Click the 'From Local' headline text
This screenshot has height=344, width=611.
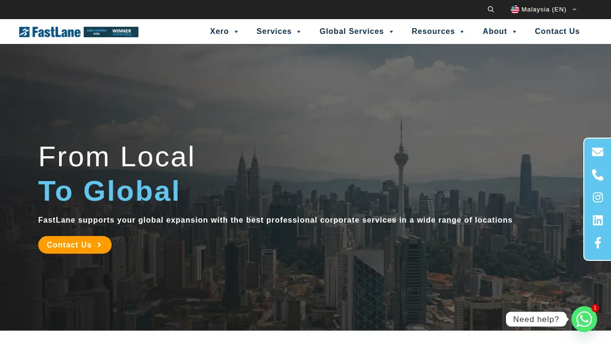(x=116, y=157)
